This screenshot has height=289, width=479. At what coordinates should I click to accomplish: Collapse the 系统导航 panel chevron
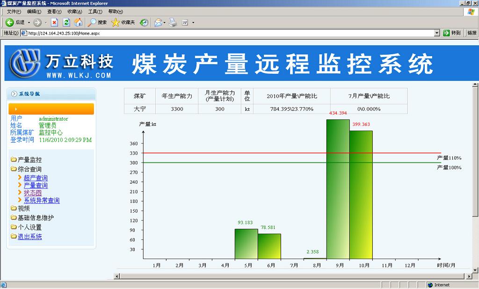(x=14, y=94)
